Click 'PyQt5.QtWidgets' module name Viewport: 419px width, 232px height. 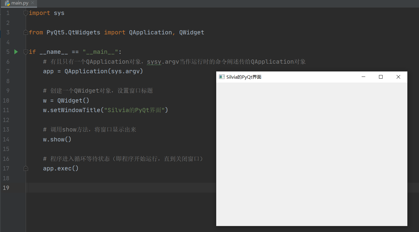pyautogui.click(x=73, y=32)
